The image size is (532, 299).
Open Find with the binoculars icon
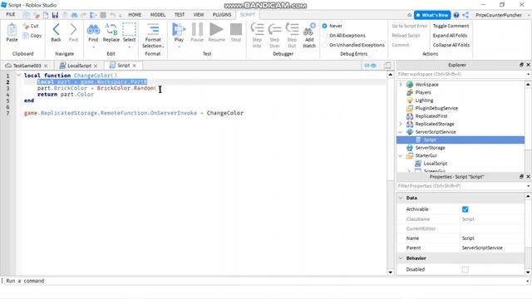click(93, 30)
